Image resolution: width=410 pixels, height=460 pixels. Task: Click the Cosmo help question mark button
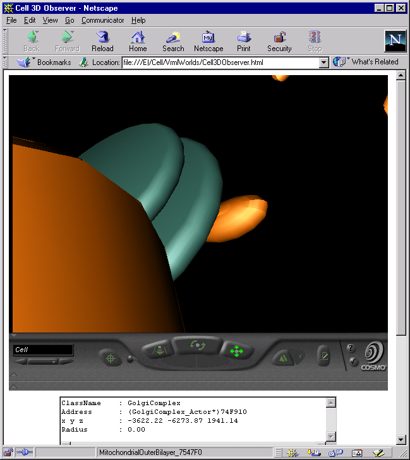click(350, 348)
